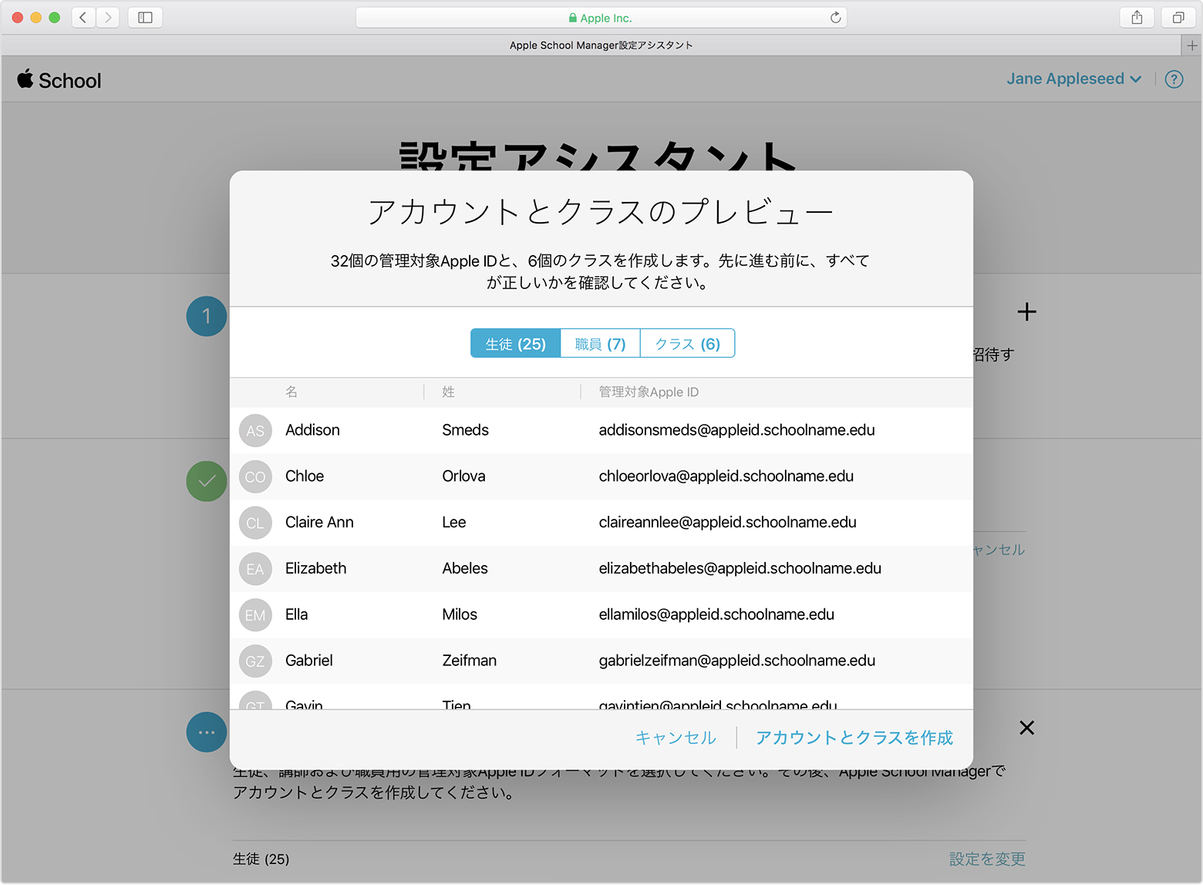Select the surname Zeifman

pyautogui.click(x=469, y=661)
